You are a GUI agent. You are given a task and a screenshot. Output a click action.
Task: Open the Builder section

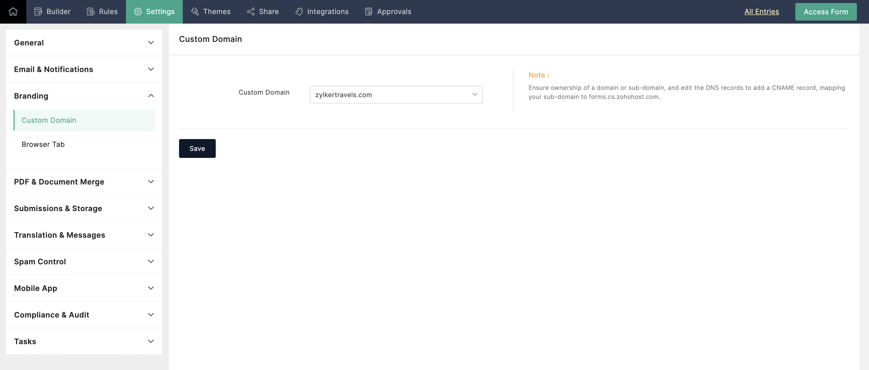point(53,12)
